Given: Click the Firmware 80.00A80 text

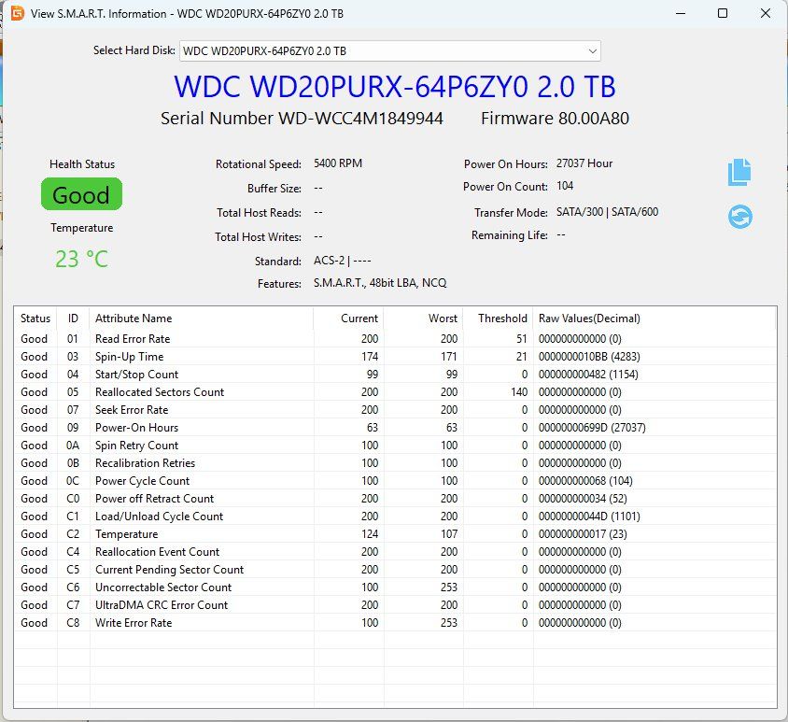Looking at the screenshot, I should pos(555,119).
